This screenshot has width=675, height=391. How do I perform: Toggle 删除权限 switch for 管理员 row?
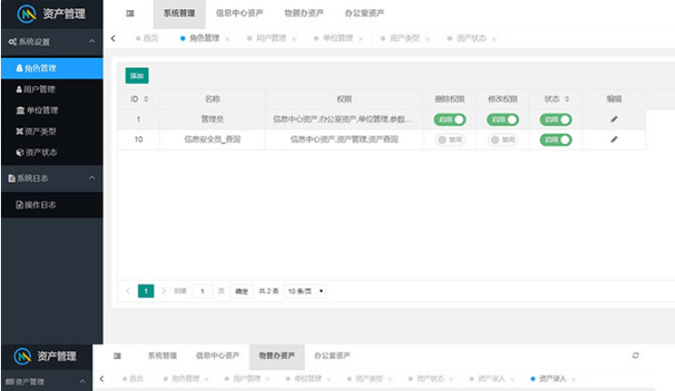(x=450, y=119)
